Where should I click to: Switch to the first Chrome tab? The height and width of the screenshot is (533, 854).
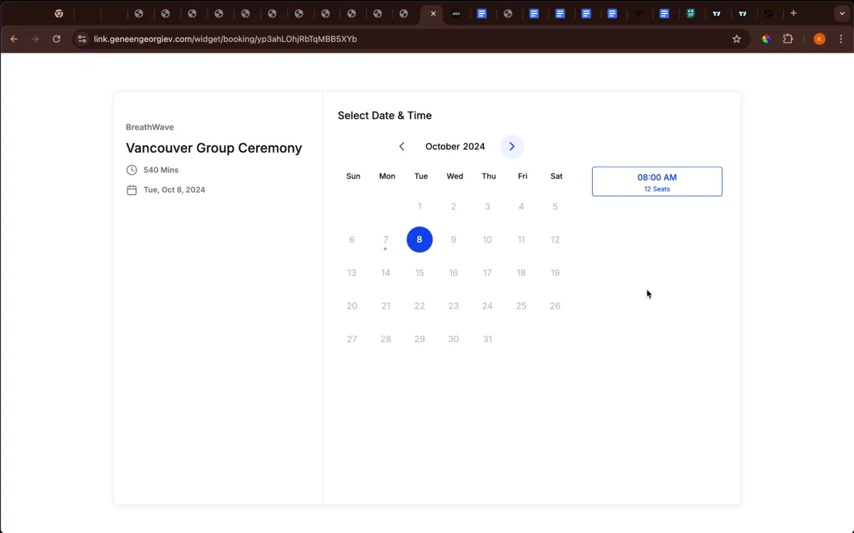click(x=59, y=14)
